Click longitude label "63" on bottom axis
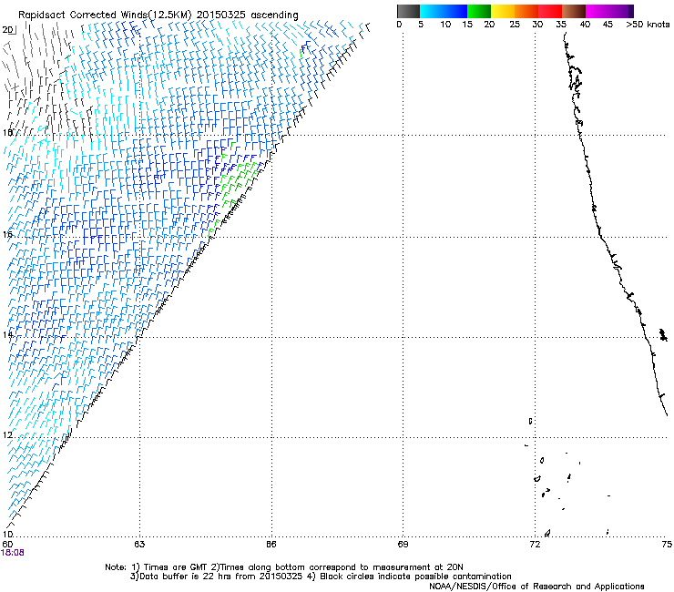The height and width of the screenshot is (592, 674). 139,545
